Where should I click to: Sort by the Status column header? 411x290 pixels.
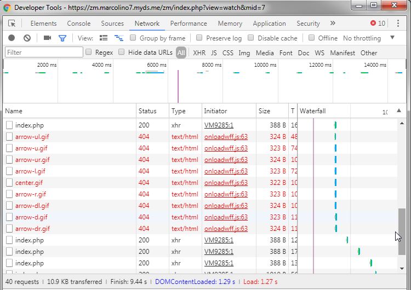(152, 111)
